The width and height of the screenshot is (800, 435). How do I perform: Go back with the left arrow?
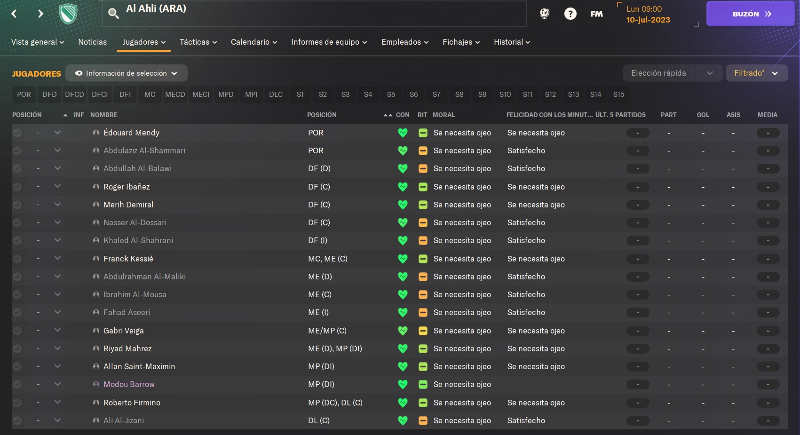(14, 14)
